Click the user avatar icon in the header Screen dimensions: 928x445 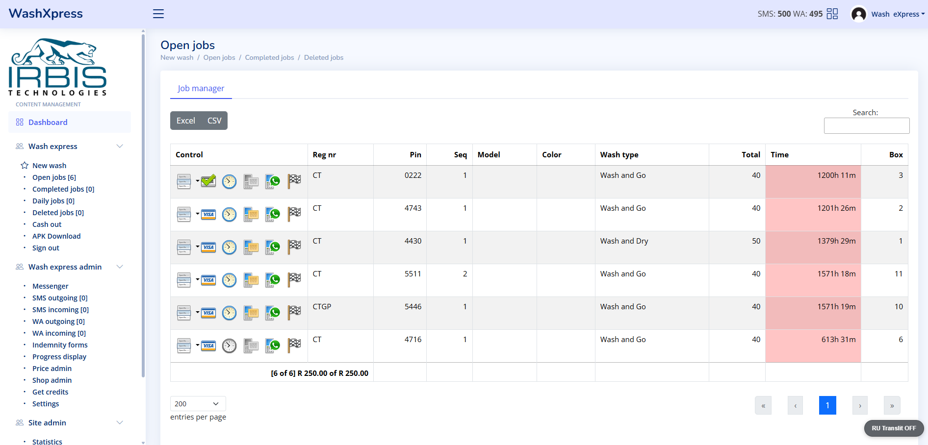(859, 14)
